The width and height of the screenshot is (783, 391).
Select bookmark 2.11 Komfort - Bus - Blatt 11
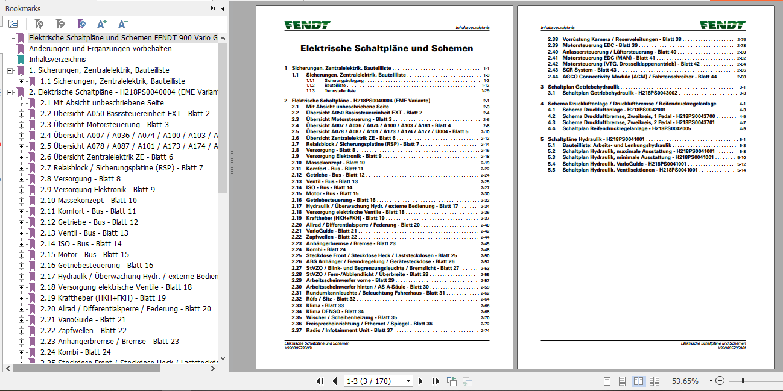[x=88, y=211]
